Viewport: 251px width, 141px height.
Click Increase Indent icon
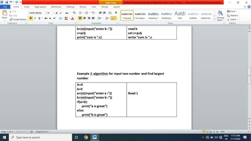coord(104,13)
